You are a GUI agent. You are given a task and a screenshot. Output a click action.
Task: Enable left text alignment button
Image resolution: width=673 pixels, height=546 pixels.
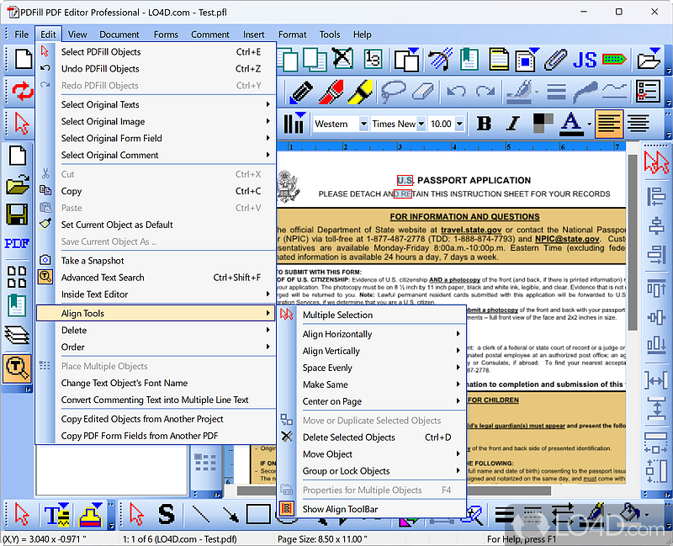608,124
